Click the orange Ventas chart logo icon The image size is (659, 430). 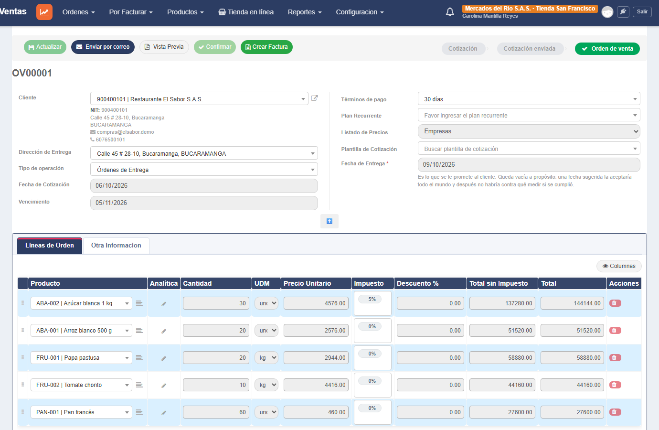[x=44, y=12]
